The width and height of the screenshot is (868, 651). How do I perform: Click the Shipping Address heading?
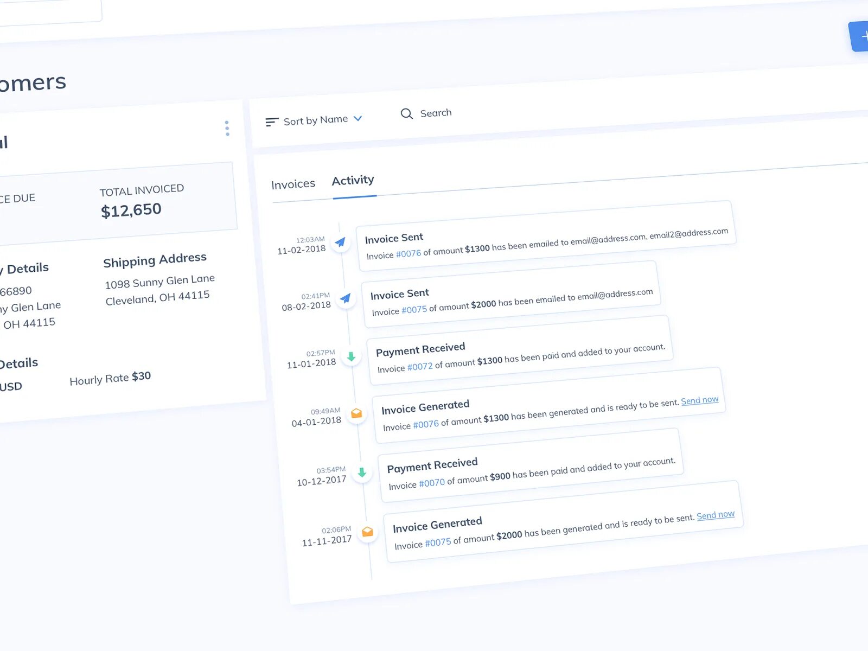point(155,260)
